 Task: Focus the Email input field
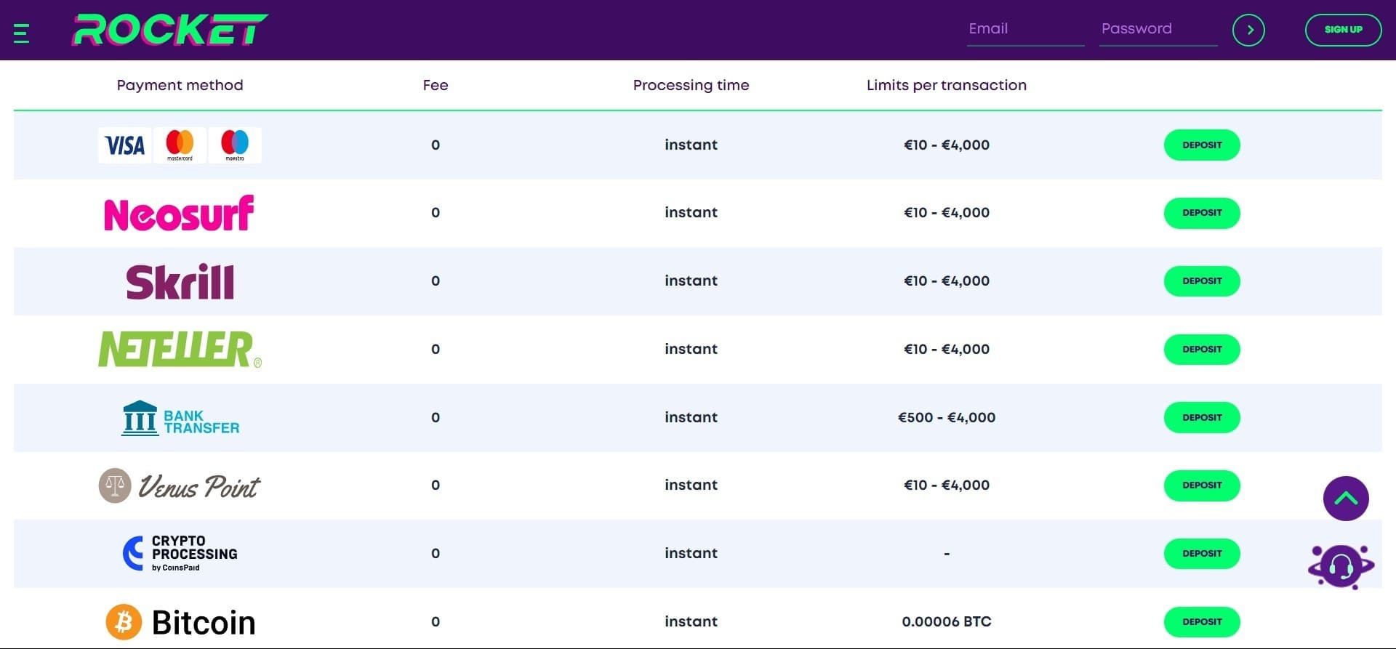click(1024, 29)
